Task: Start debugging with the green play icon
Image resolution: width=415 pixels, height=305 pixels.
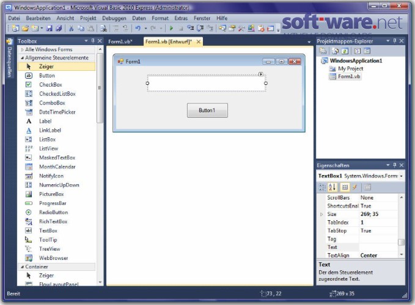Action: (x=171, y=28)
